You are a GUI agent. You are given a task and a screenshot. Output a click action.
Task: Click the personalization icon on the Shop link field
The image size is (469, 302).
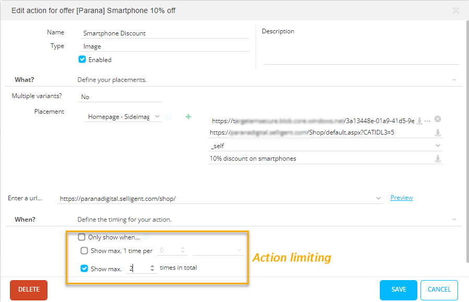(438, 133)
